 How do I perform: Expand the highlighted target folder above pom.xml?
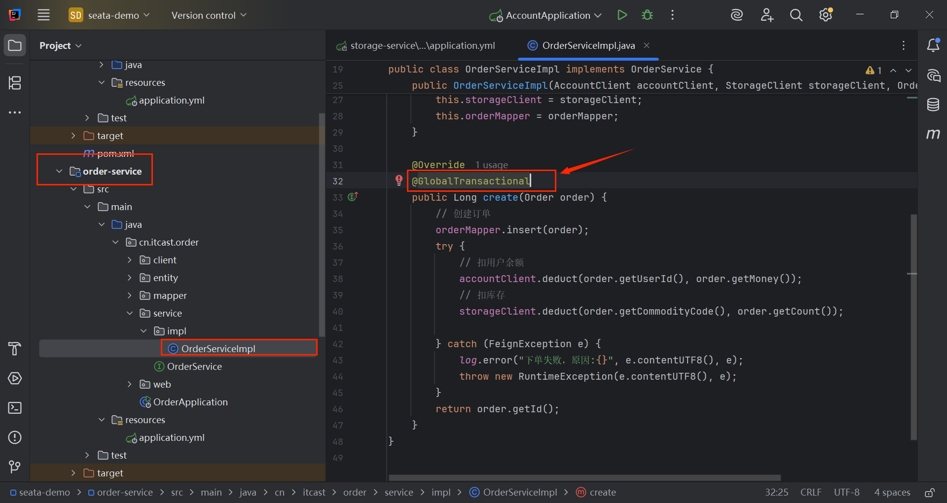[73, 136]
